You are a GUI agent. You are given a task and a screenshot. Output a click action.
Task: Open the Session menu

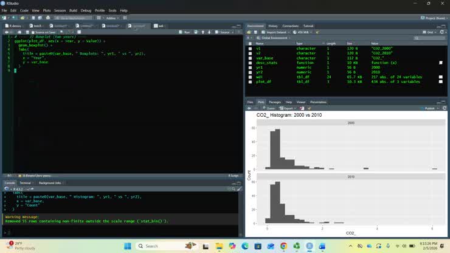(x=60, y=10)
